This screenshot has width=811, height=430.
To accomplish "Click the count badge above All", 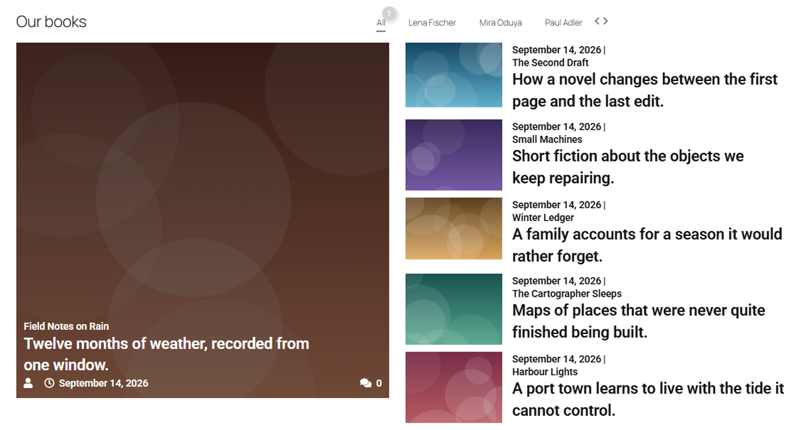I will click(389, 14).
